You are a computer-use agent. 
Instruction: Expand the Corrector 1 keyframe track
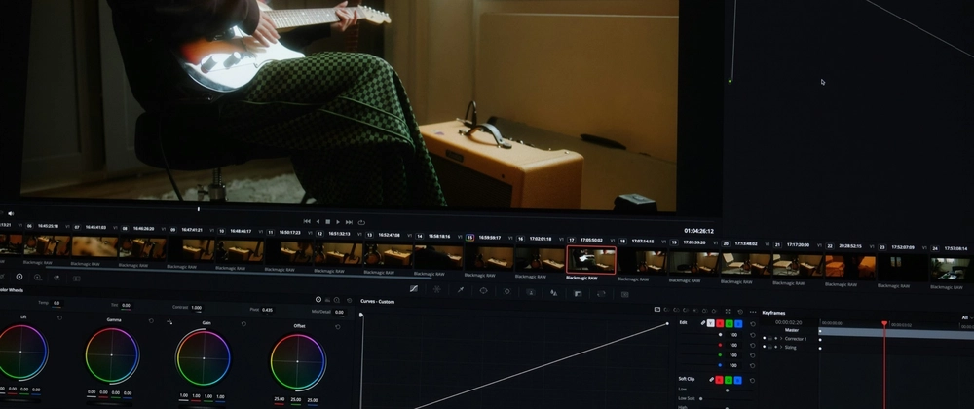pyautogui.click(x=781, y=338)
